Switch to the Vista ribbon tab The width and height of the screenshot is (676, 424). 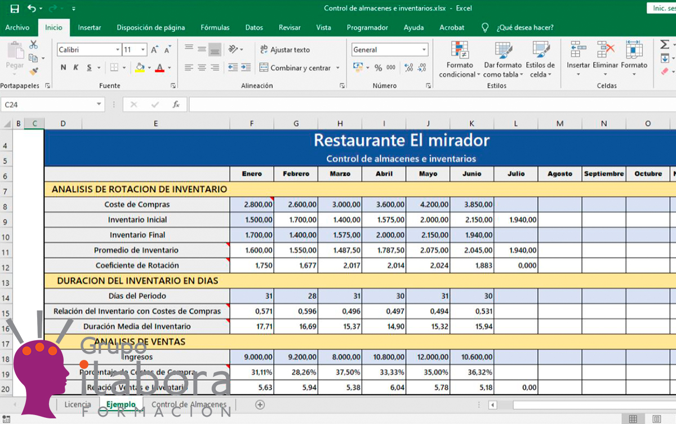(324, 28)
